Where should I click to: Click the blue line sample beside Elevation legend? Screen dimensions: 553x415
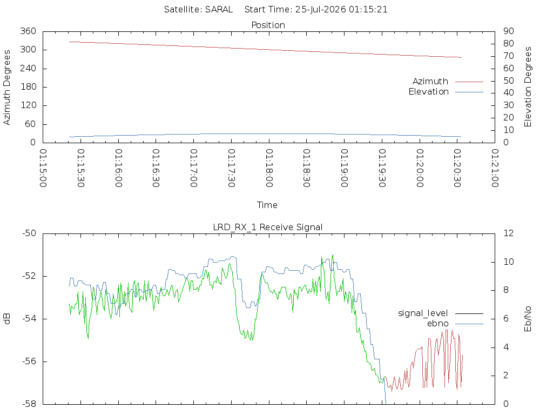coord(469,92)
